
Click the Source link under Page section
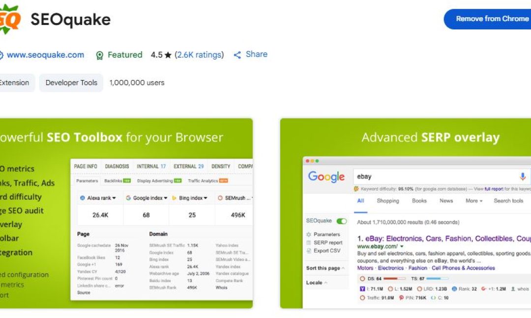pyautogui.click(x=84, y=292)
